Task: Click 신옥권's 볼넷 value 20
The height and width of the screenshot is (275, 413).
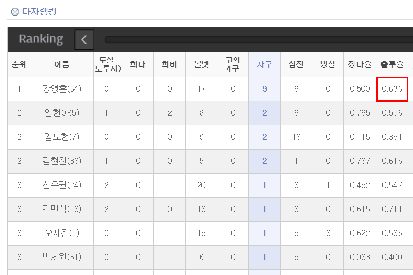Action: coord(201,185)
